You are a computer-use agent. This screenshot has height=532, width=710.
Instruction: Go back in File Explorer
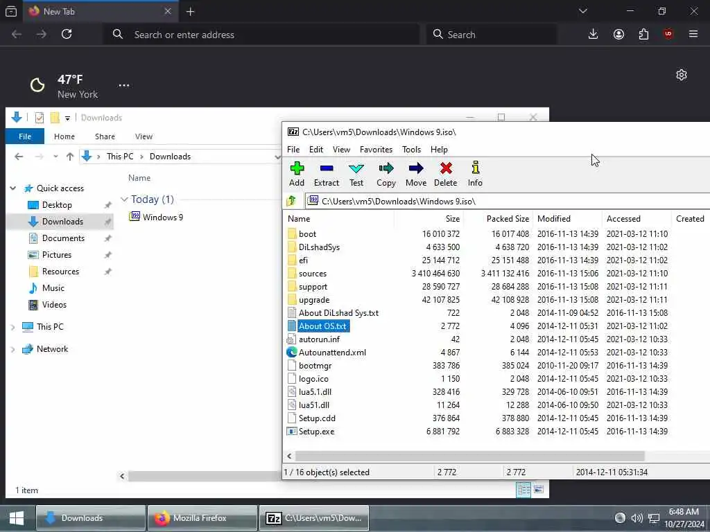click(x=19, y=157)
